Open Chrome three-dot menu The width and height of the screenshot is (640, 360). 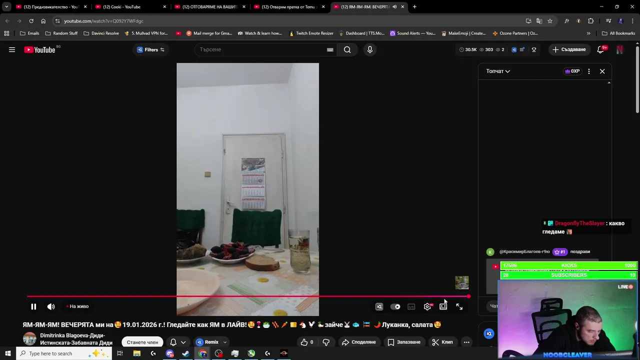coord(632,21)
